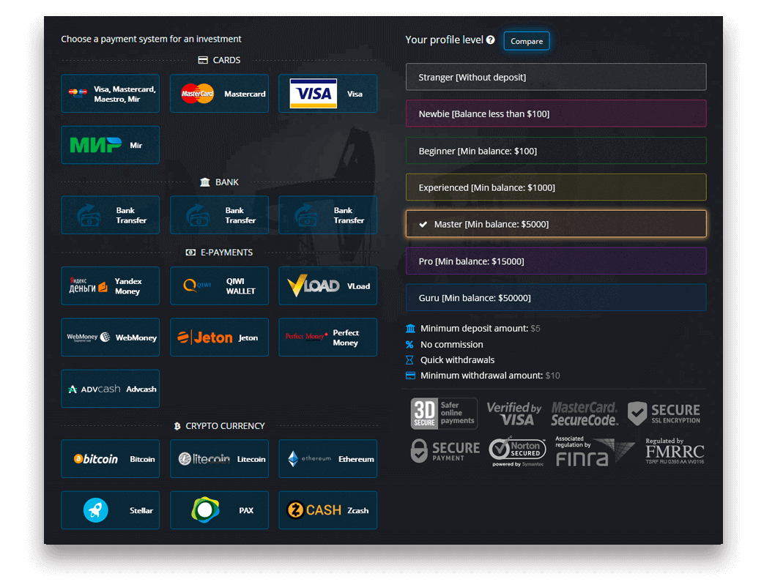The image size is (764, 582).
Task: Click the No commission text
Action: (x=452, y=344)
